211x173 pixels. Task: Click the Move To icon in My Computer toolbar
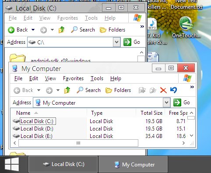point(142,90)
